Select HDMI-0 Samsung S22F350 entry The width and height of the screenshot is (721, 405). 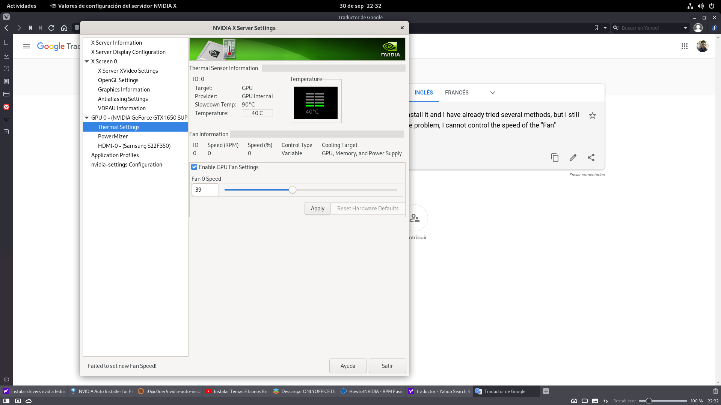pos(134,146)
